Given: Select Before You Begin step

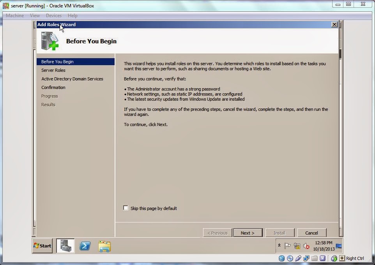Looking at the screenshot, I should (x=76, y=62).
